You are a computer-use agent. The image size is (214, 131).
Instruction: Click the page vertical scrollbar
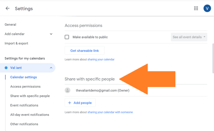(x=213, y=58)
